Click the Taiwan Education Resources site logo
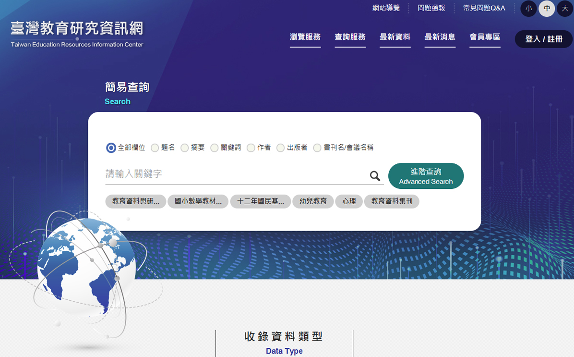This screenshot has height=357, width=574. point(77,34)
